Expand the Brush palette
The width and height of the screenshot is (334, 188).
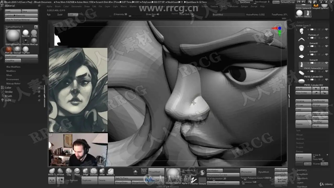point(8,96)
